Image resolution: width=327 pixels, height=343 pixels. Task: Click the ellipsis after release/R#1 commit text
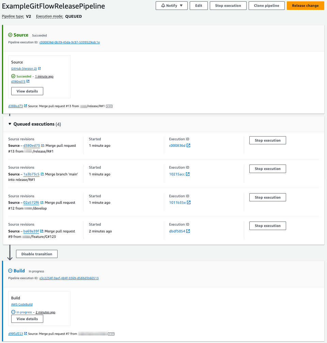coord(109,106)
